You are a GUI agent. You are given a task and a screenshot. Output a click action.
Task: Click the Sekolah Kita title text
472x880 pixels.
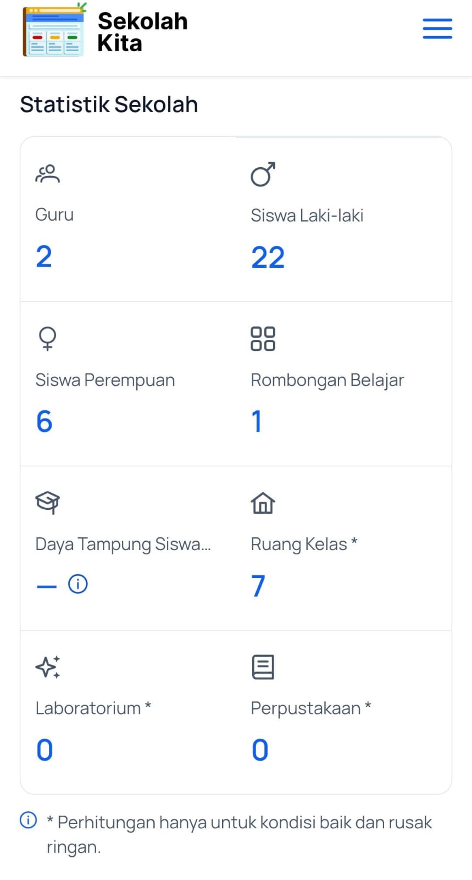tap(142, 32)
